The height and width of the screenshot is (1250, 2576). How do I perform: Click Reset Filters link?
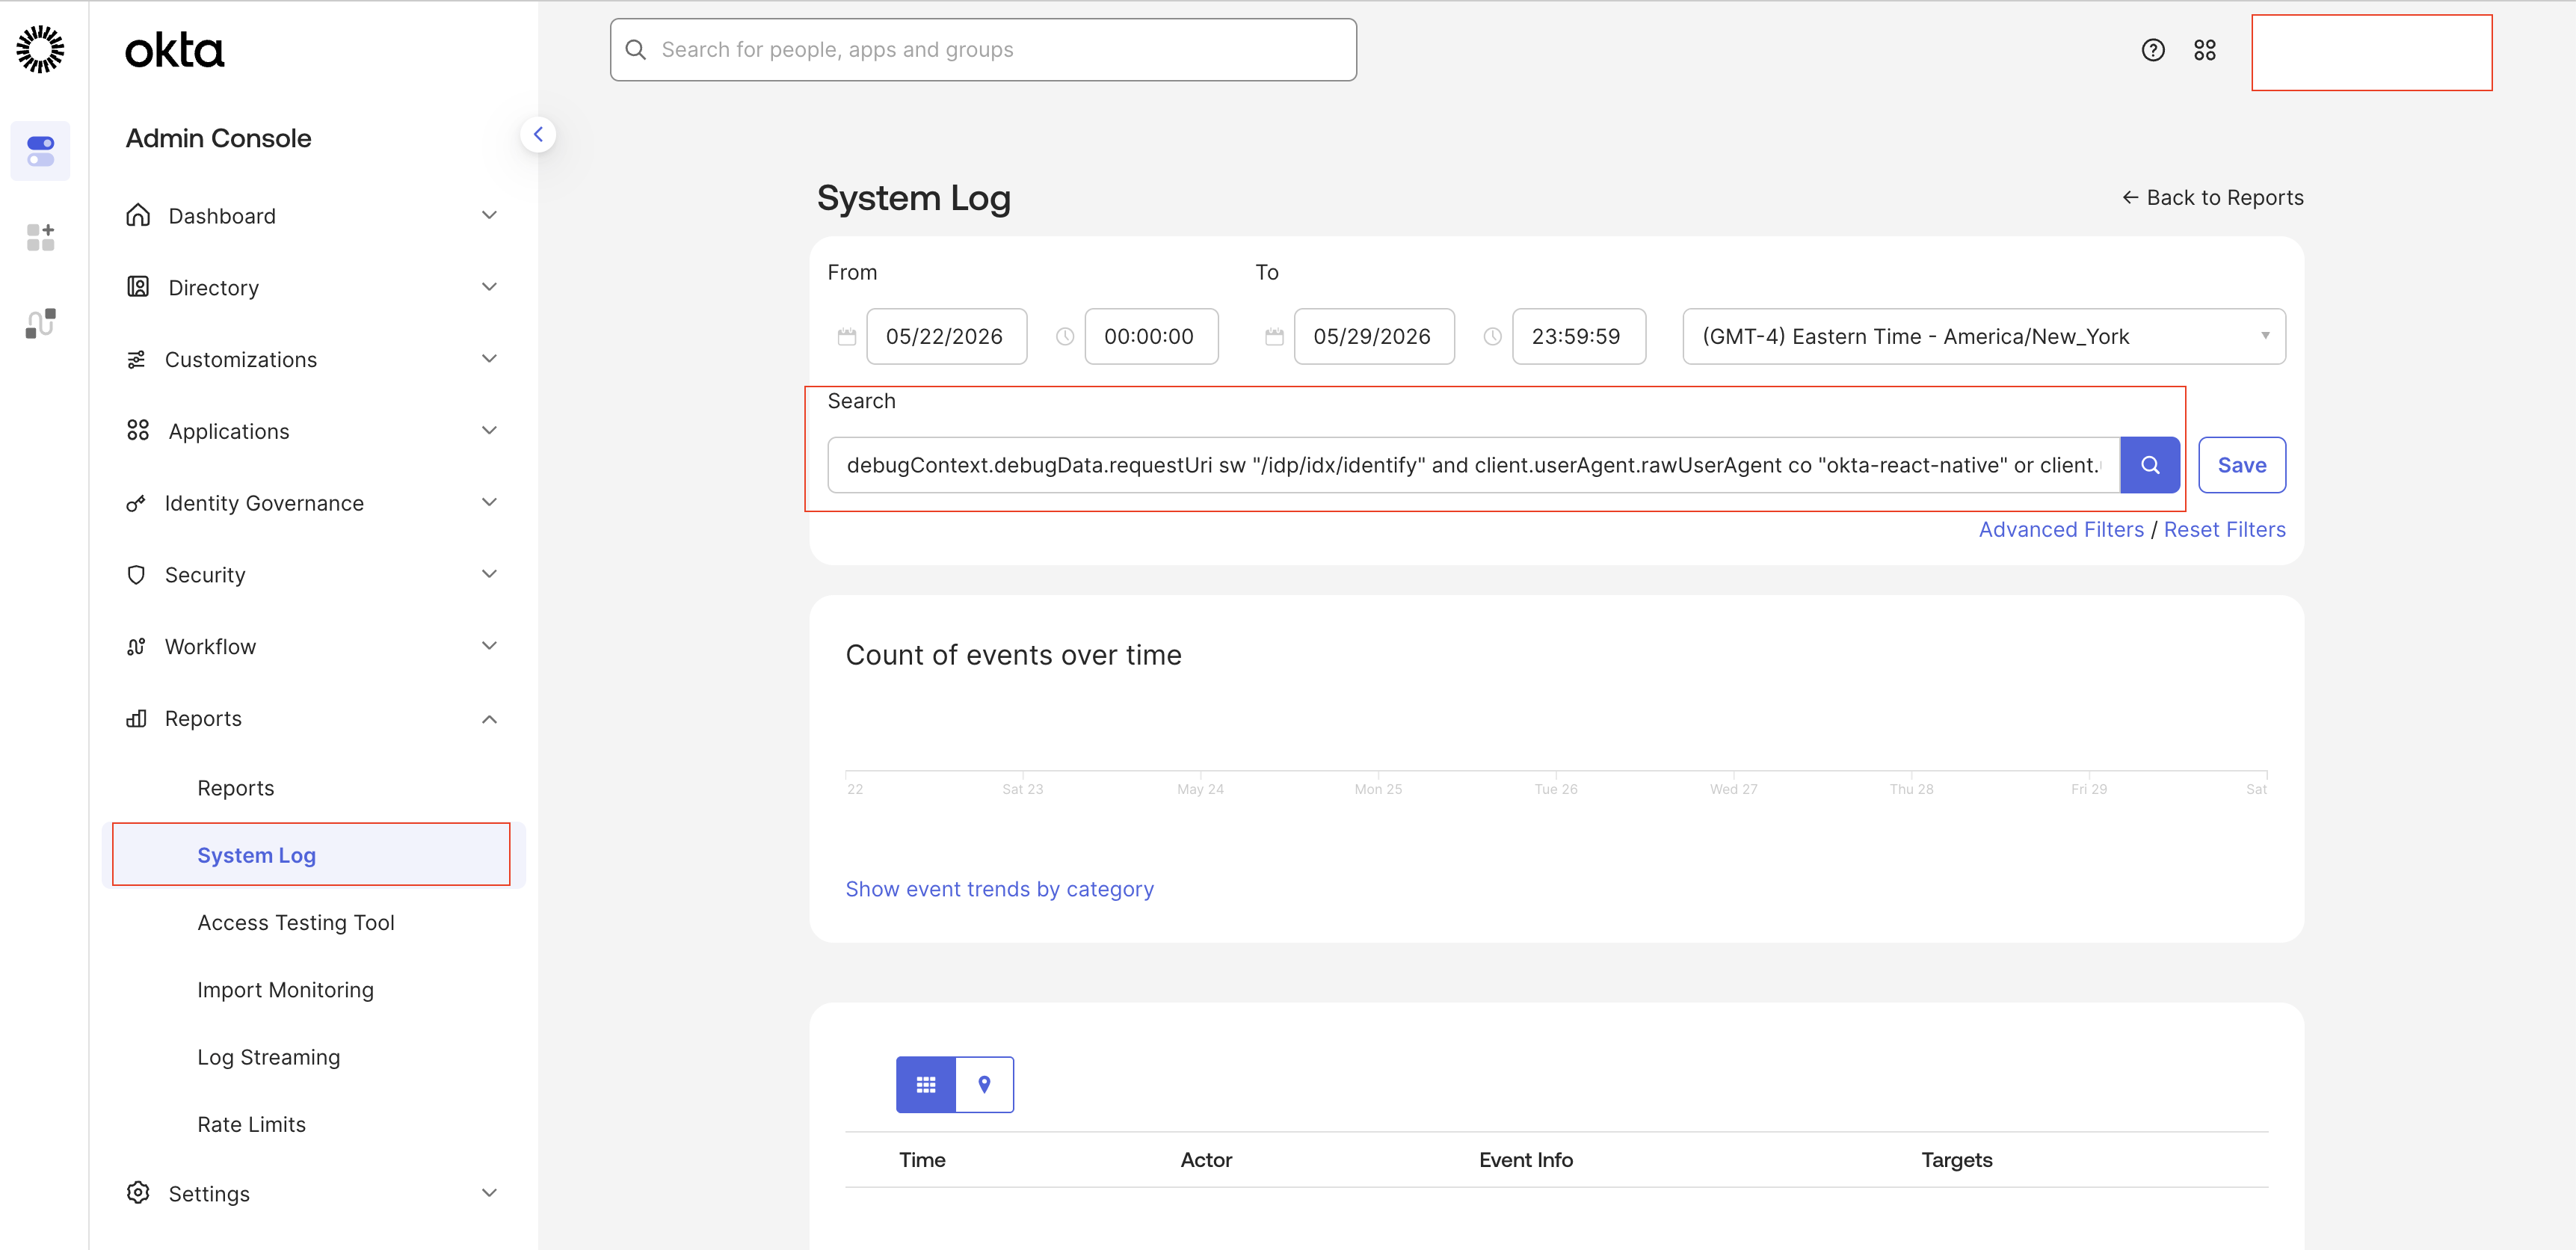coord(2225,530)
